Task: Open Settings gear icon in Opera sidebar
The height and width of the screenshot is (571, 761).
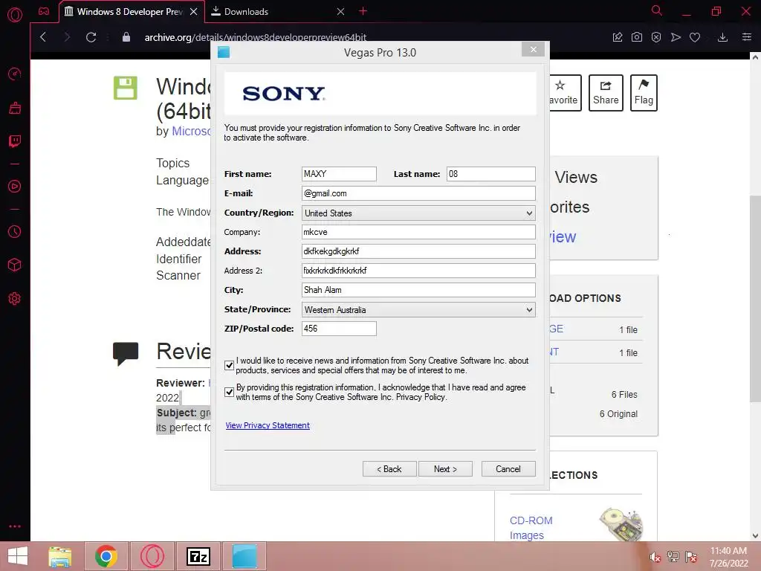Action: 15,299
